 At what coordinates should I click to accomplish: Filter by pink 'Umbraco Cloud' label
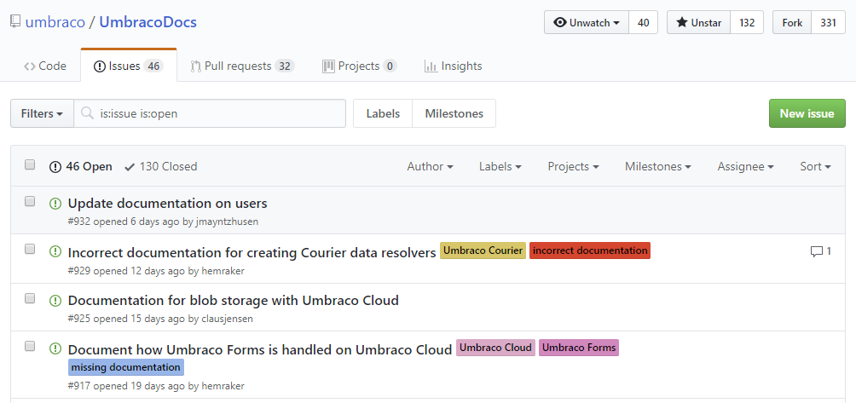click(x=495, y=348)
